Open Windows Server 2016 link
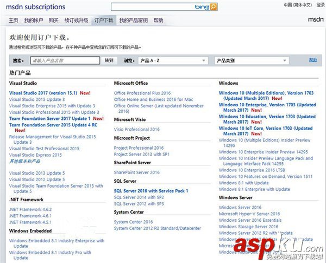Viewport: 326px width, 263px height. coord(240,207)
